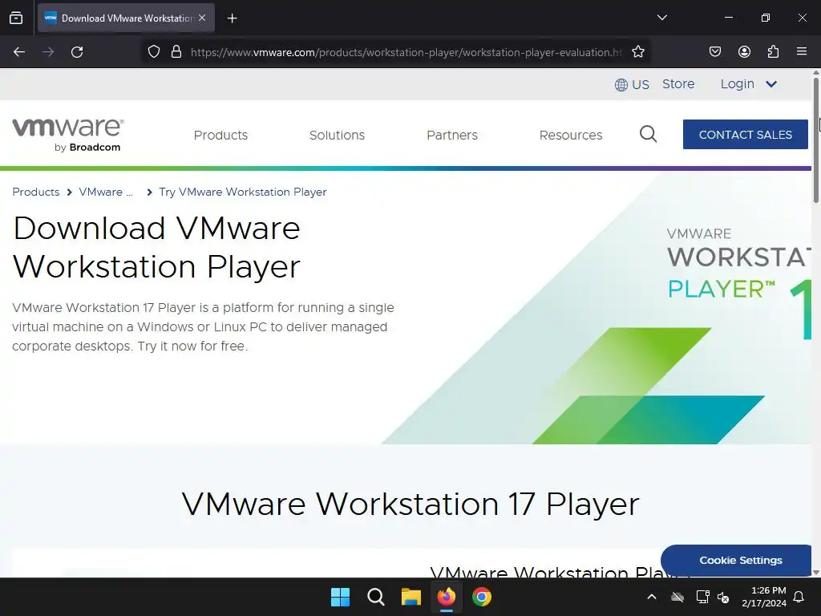Open the clock showing 1:26 PM
The image size is (821, 616).
(764, 597)
